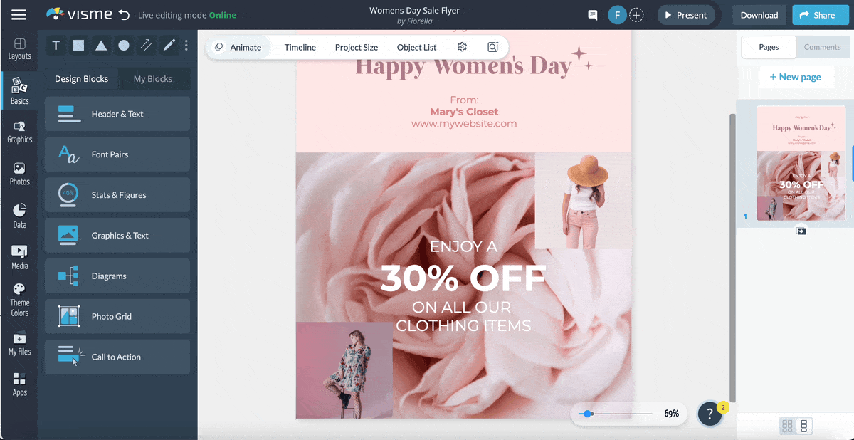Switch to the My Blocks tab
Viewport: 854px width, 440px height.
pos(153,79)
